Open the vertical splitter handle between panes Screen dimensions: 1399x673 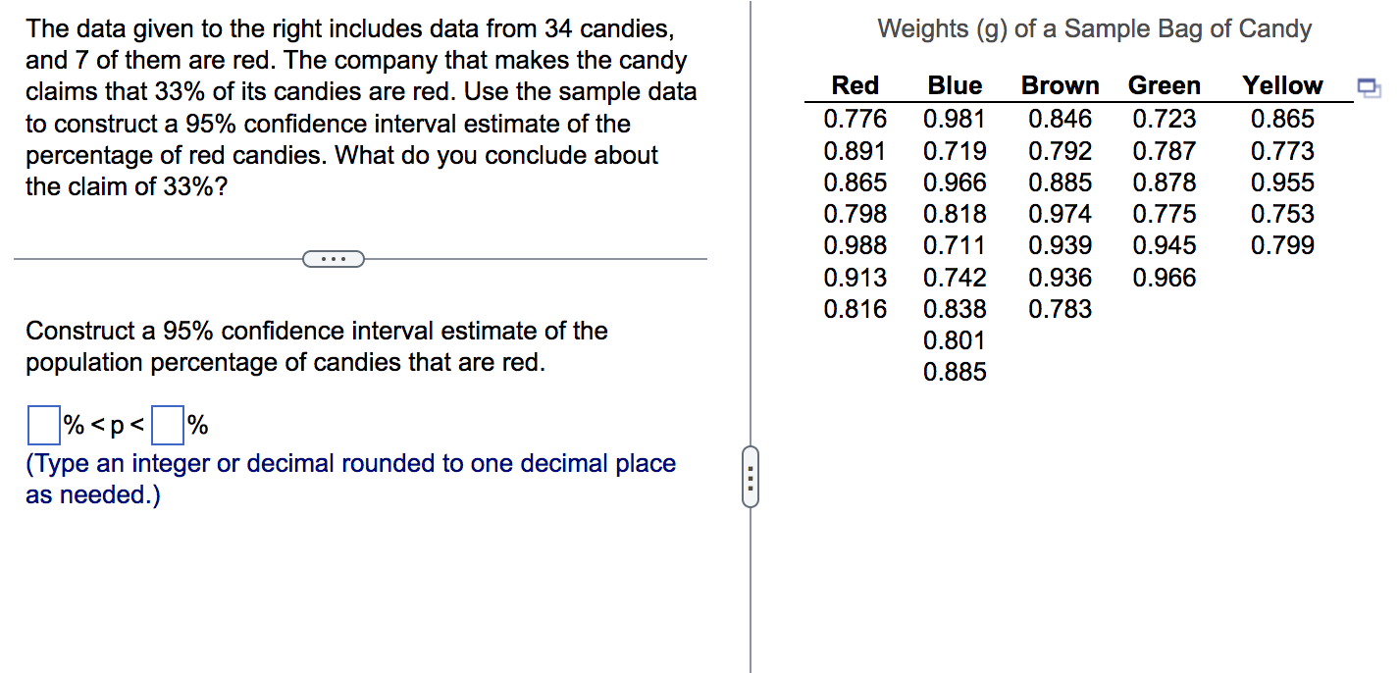[751, 480]
